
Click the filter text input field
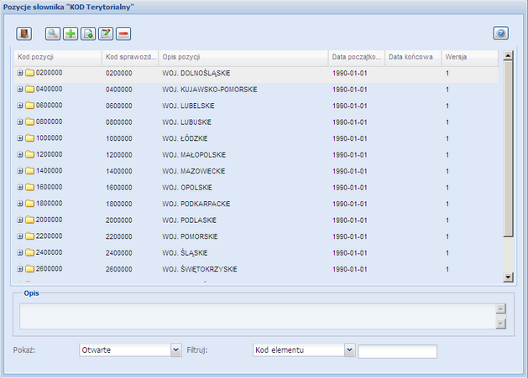pos(398,351)
